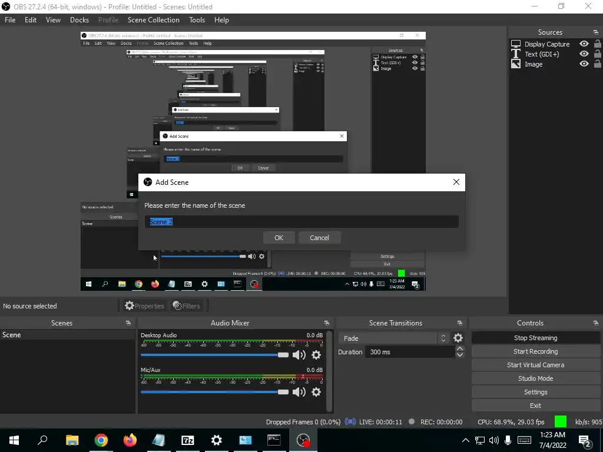This screenshot has height=452, width=603.
Task: Click the Mic/Aux volume slider
Action: (x=214, y=392)
